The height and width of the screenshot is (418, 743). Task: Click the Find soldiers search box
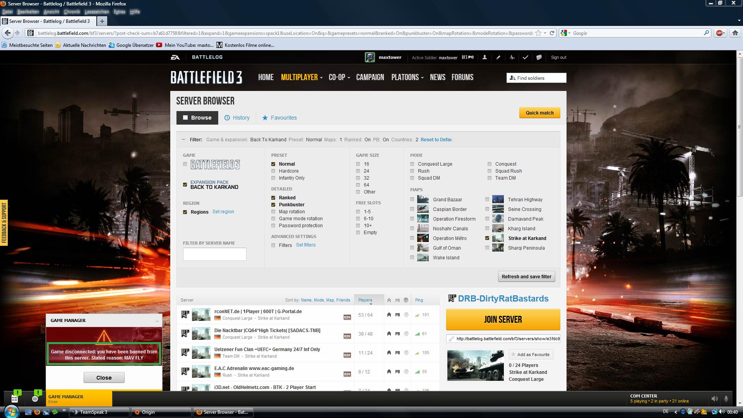[x=536, y=78]
